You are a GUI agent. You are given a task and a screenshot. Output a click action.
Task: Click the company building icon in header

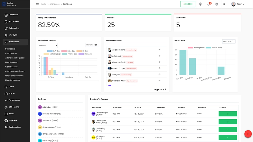pyautogui.click(x=224, y=4)
